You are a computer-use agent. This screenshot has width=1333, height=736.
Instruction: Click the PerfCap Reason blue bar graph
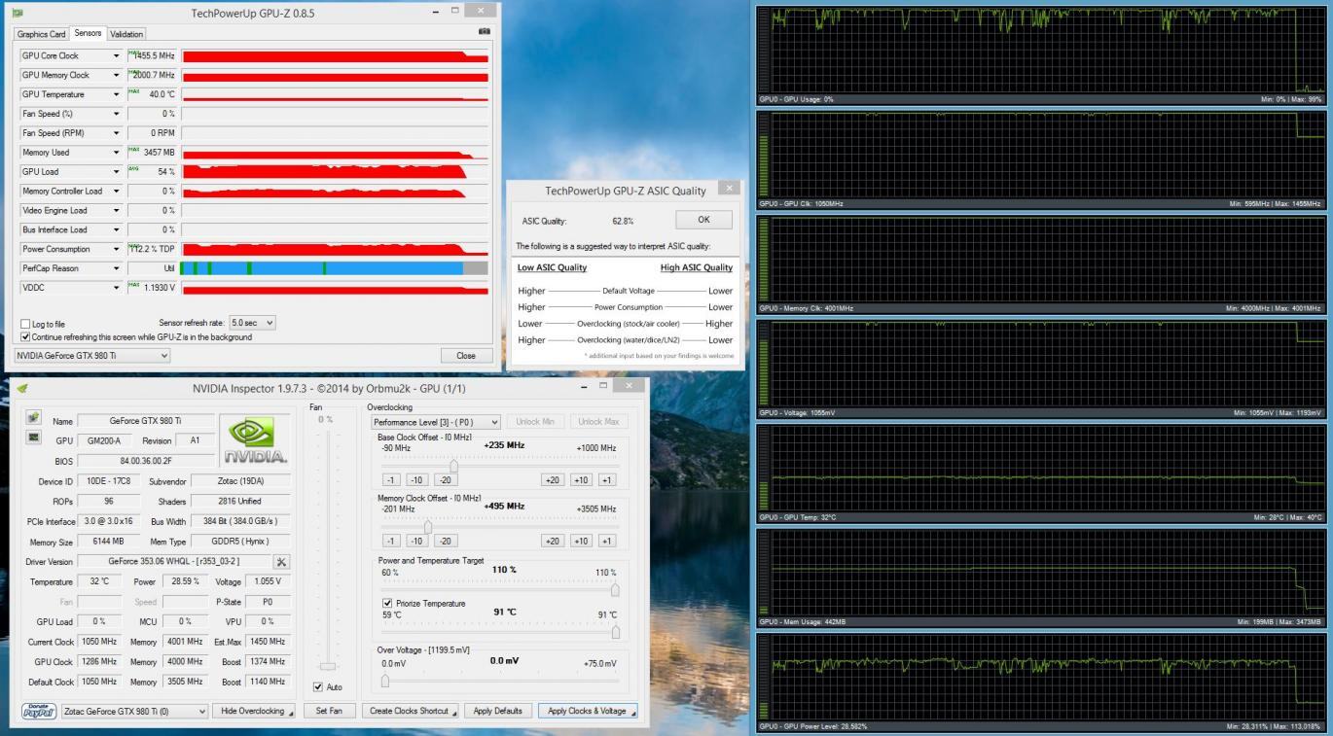coord(335,268)
